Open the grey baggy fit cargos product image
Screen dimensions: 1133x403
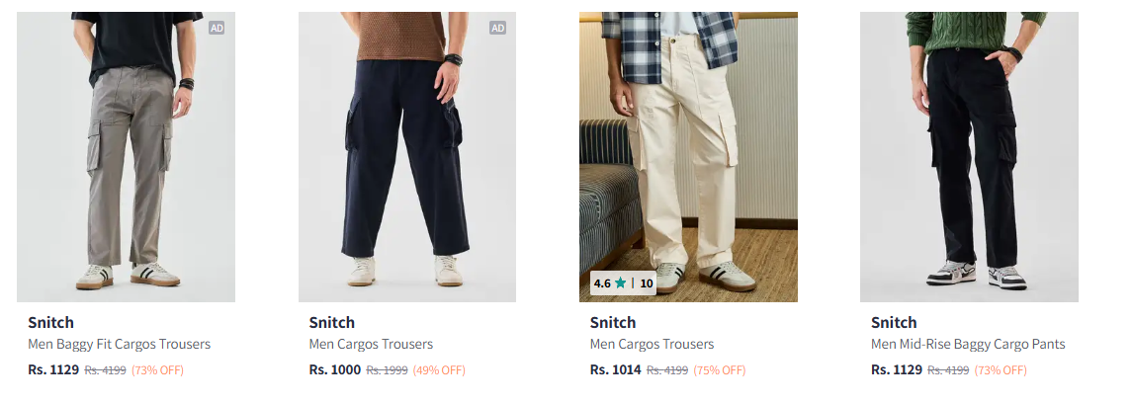pos(126,156)
